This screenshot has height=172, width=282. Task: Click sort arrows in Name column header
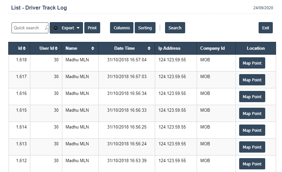93,48
